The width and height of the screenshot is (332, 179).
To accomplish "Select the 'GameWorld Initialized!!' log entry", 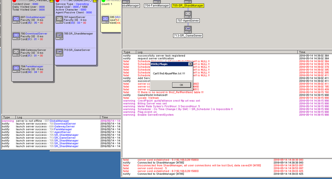I will point(153,95).
